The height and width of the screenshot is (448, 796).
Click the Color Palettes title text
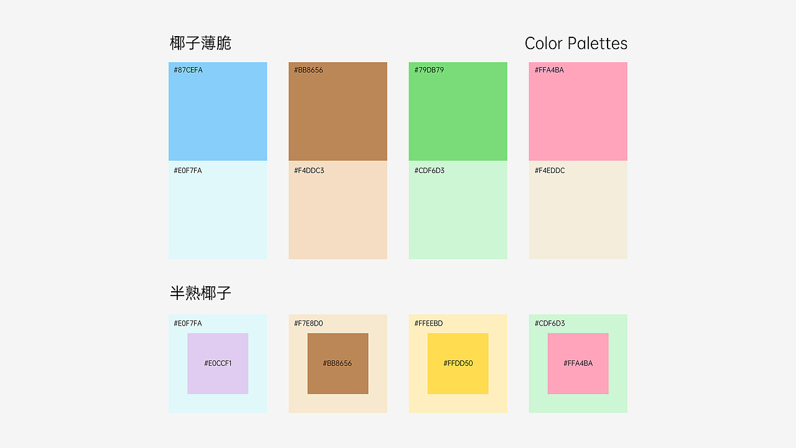coord(576,44)
